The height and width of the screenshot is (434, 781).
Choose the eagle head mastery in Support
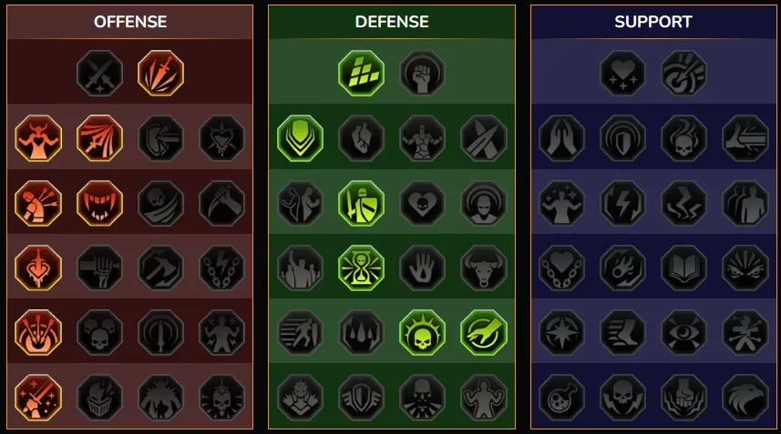click(x=745, y=398)
